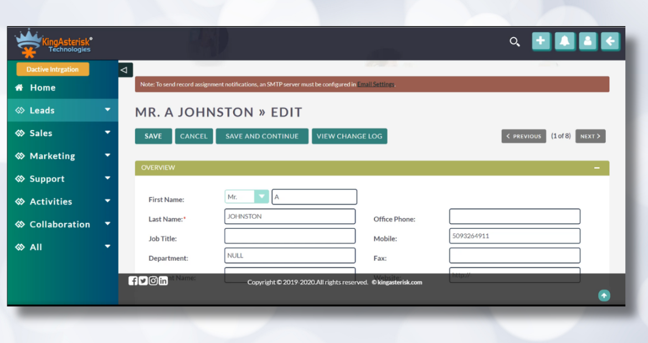
Task: Click the search magnifier icon
Action: (x=515, y=42)
